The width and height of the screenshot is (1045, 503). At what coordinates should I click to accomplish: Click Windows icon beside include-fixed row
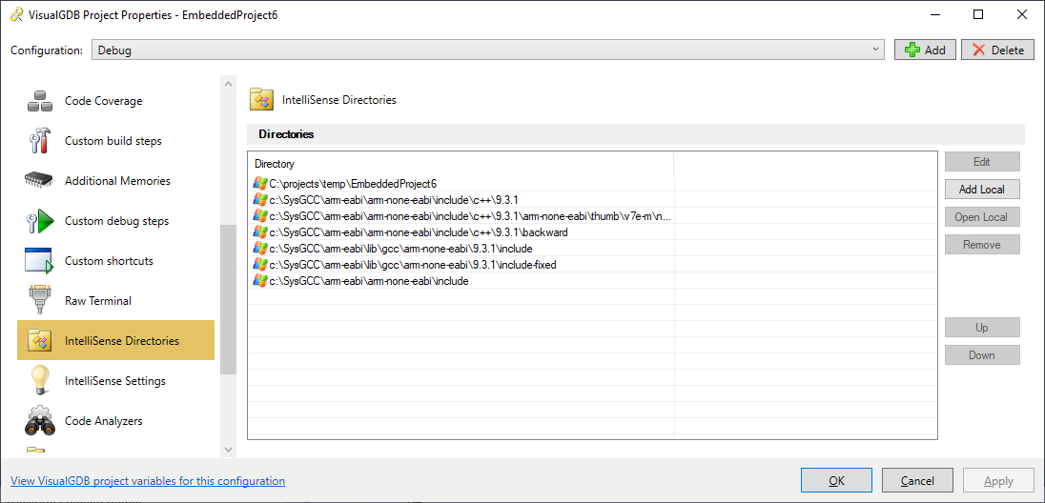click(x=260, y=265)
